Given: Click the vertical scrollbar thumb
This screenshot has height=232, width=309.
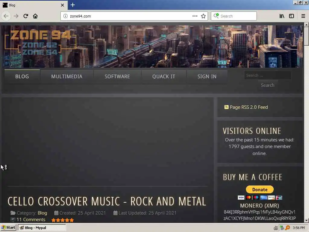Looking at the screenshot, I should pos(306,36).
